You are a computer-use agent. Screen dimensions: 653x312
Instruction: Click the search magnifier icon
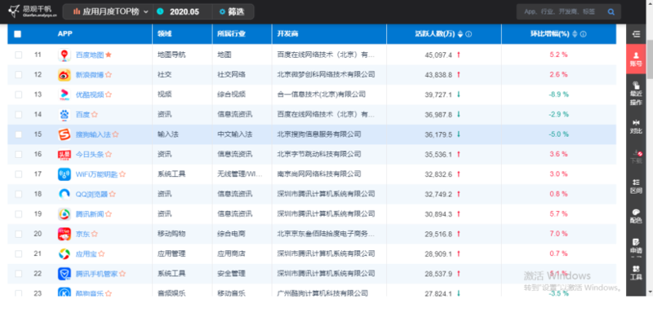pyautogui.click(x=611, y=12)
